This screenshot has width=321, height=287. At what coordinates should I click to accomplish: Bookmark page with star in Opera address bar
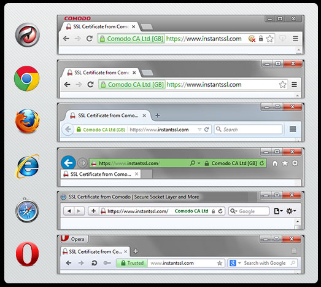(220, 263)
